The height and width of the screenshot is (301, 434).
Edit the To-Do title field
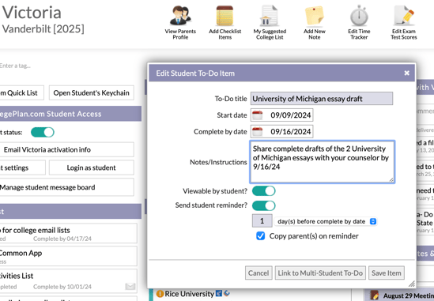click(x=322, y=99)
